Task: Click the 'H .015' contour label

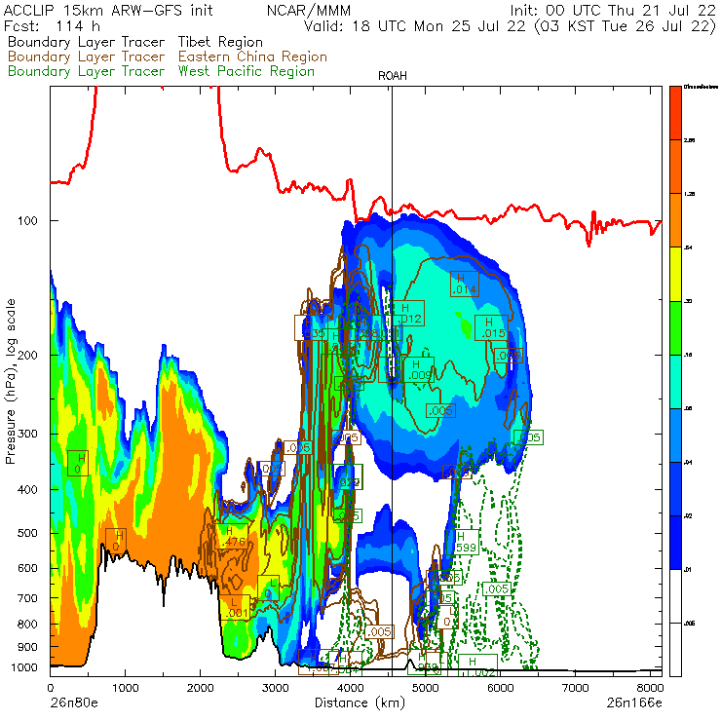Action: pos(492,327)
